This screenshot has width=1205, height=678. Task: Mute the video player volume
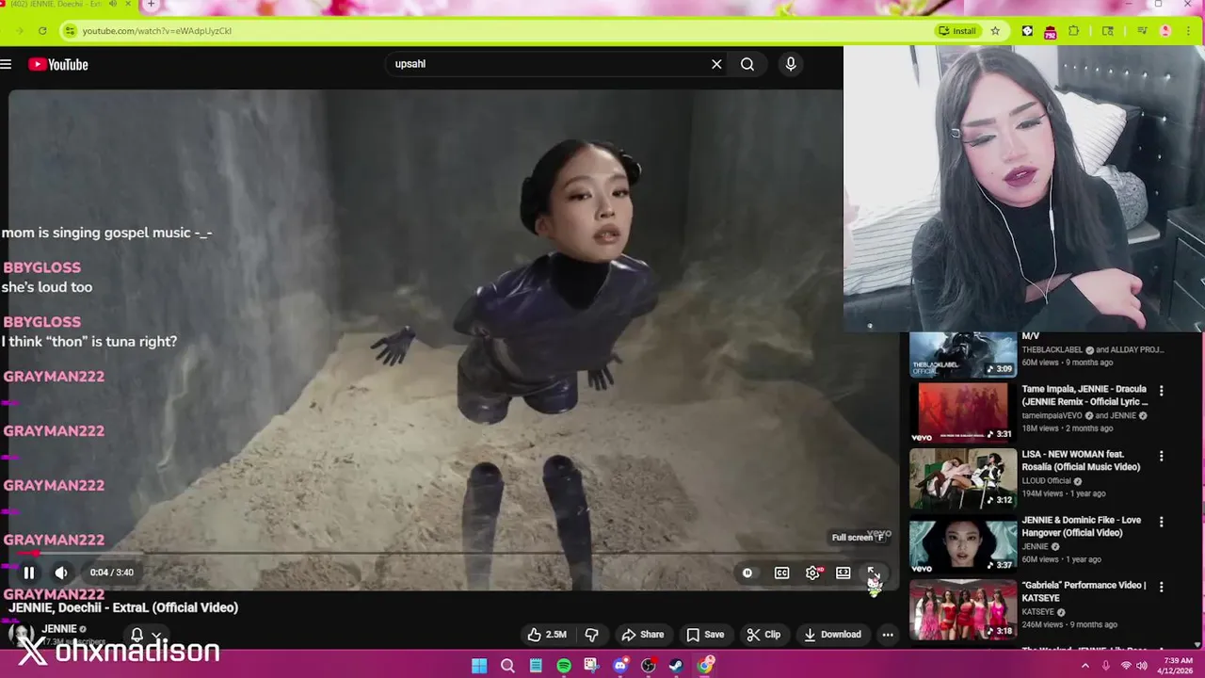pyautogui.click(x=61, y=572)
